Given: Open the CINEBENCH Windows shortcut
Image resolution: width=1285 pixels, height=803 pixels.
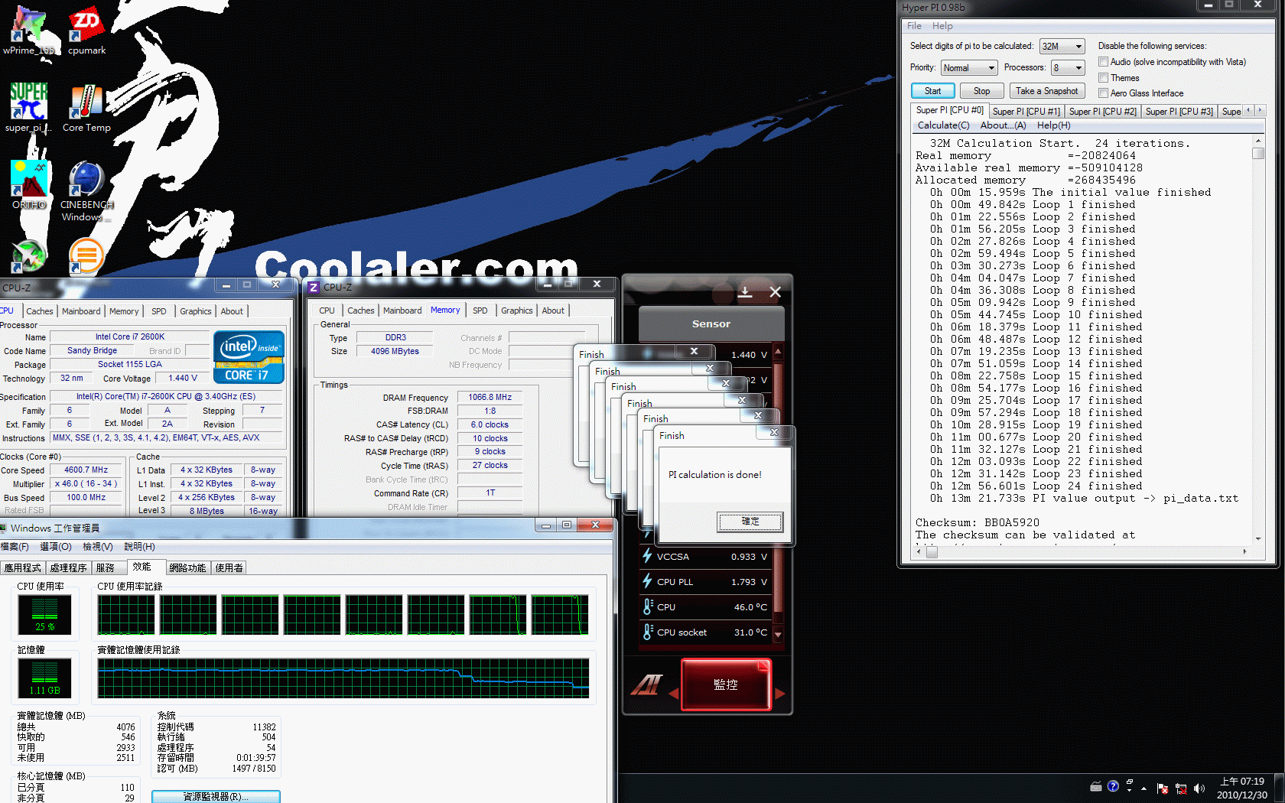Looking at the screenshot, I should tap(86, 191).
